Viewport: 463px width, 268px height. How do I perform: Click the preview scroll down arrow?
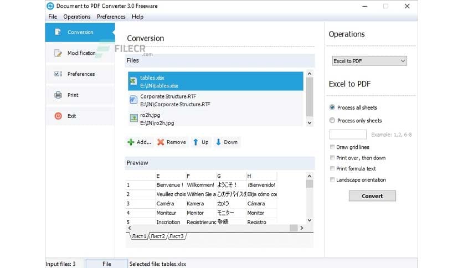(310, 220)
